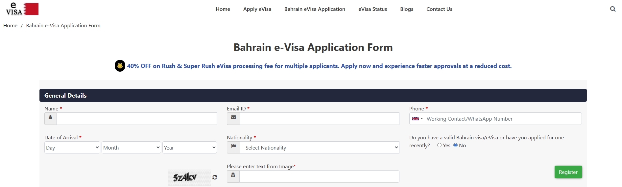Screen dimensions: 622x187
Task: Open the arrival Month dropdown
Action: (x=131, y=148)
